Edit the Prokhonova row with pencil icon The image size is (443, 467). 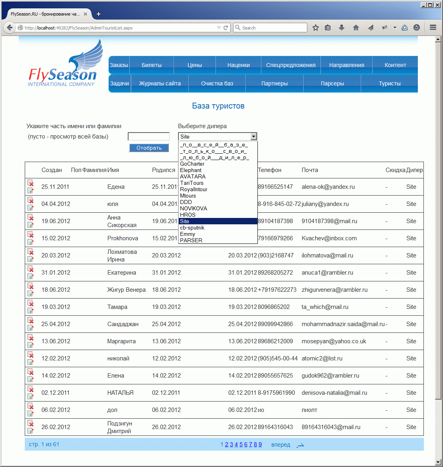[31, 242]
